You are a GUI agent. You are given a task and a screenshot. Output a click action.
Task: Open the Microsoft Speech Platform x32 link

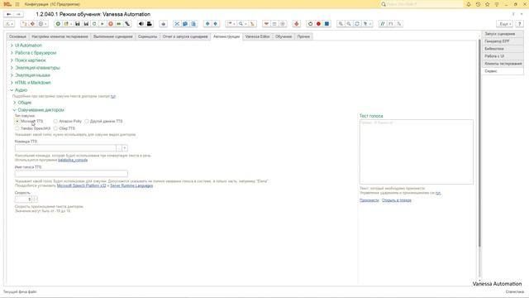click(x=81, y=185)
